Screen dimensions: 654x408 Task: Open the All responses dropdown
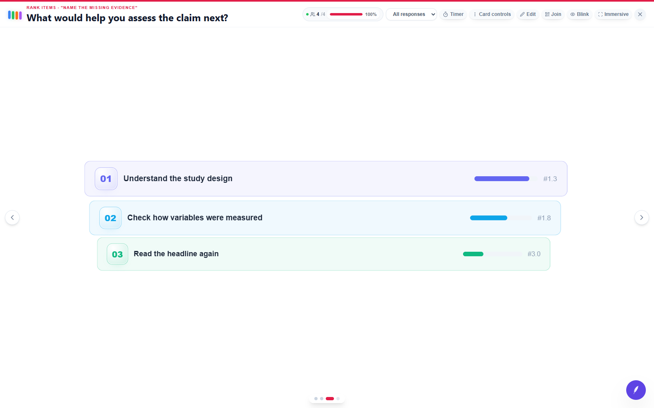pos(411,14)
